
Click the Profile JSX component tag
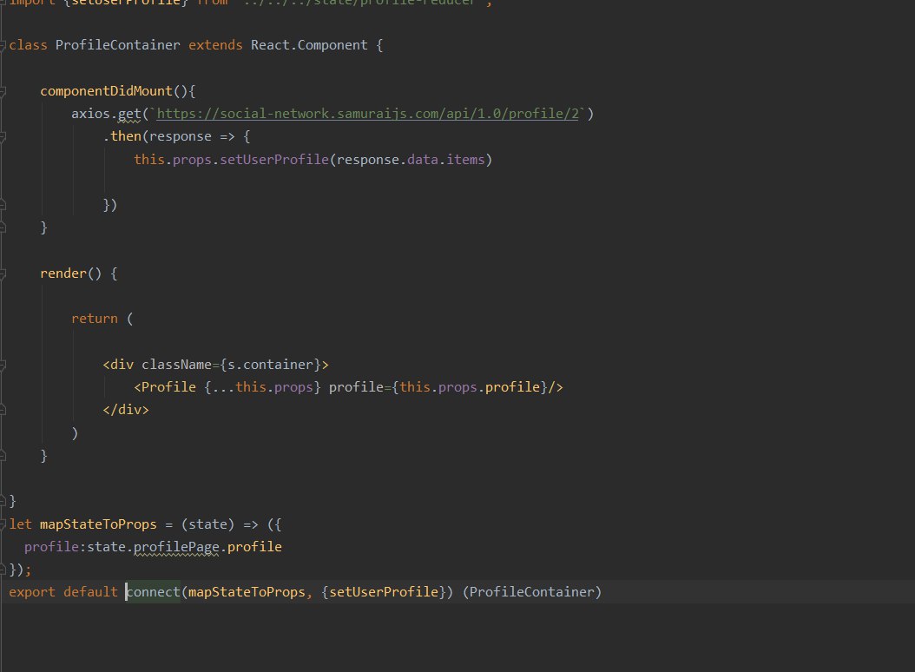pyautogui.click(x=168, y=387)
